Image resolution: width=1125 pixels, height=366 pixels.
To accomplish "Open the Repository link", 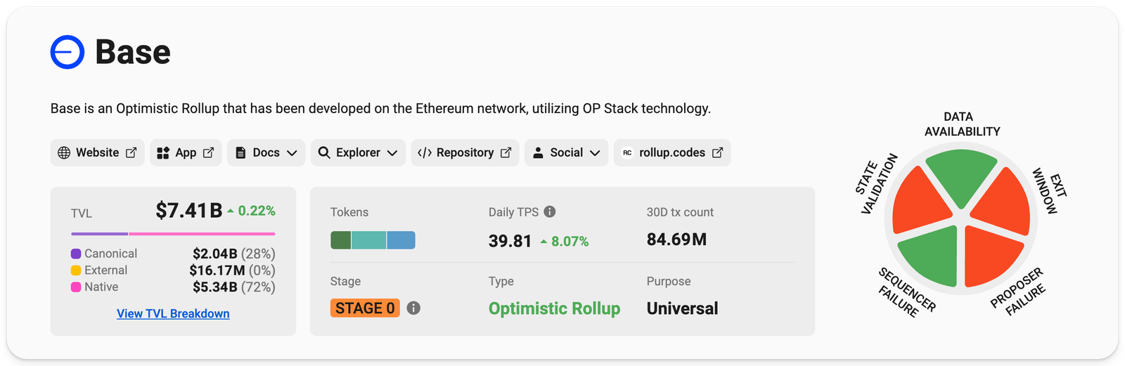I will click(465, 152).
